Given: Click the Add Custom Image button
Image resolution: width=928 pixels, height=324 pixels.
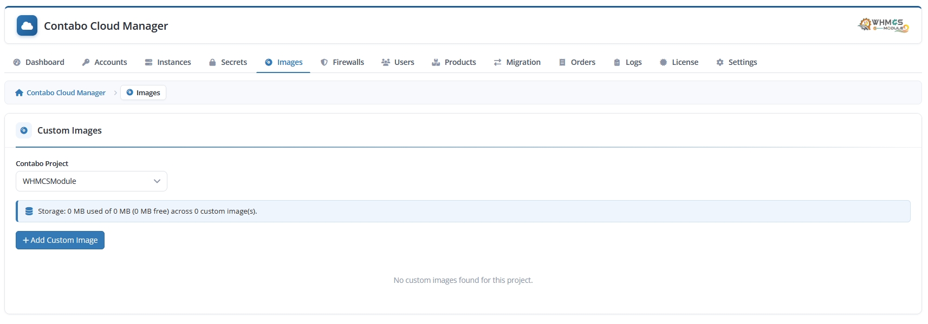Looking at the screenshot, I should pos(60,240).
